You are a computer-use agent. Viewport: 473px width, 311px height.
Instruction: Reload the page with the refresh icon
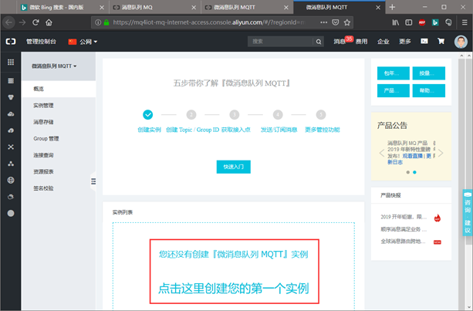click(x=35, y=22)
